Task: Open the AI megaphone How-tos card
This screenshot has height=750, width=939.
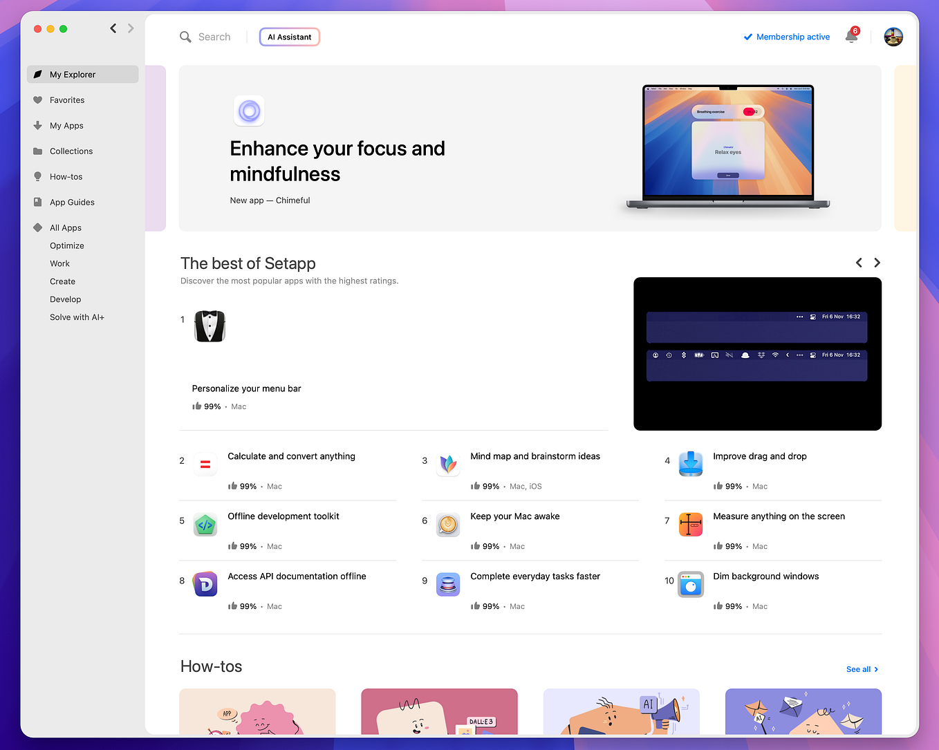Action: (621, 712)
